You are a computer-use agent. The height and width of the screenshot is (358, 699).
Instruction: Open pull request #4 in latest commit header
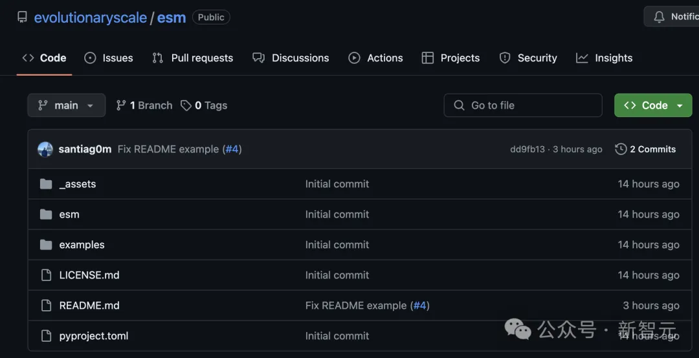pos(232,149)
